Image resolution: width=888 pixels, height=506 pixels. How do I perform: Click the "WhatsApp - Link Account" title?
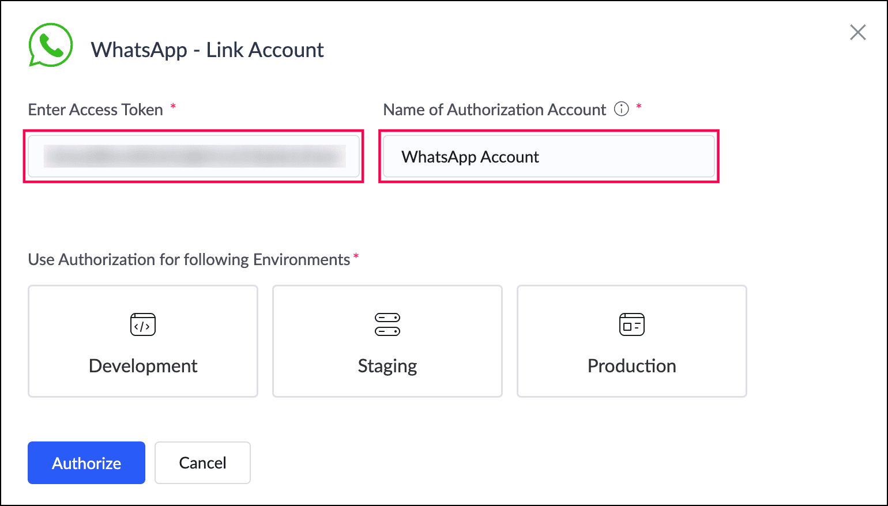point(208,50)
